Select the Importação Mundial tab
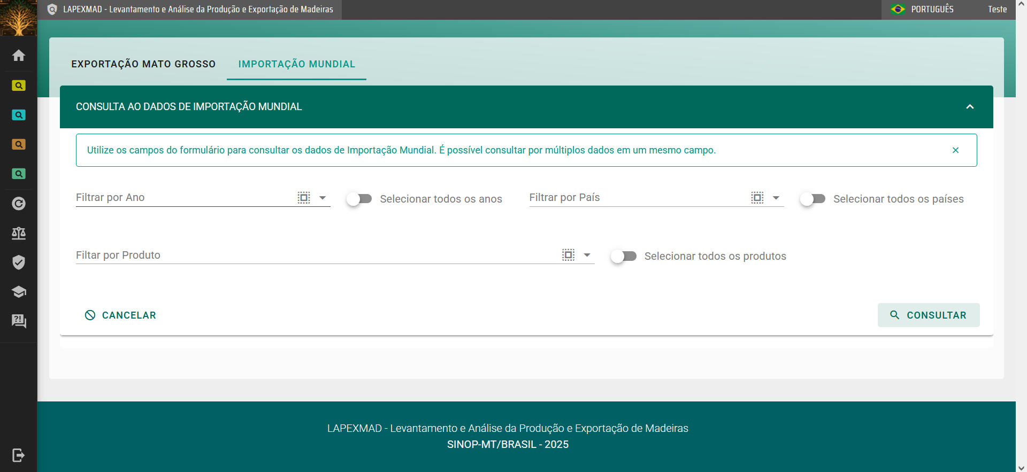The height and width of the screenshot is (472, 1027). (x=297, y=64)
